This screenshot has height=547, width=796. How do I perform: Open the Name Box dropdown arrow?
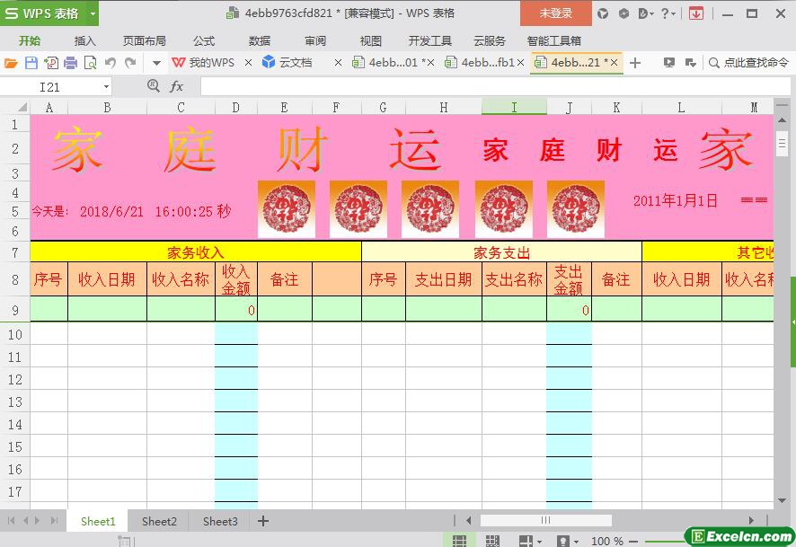click(x=106, y=87)
